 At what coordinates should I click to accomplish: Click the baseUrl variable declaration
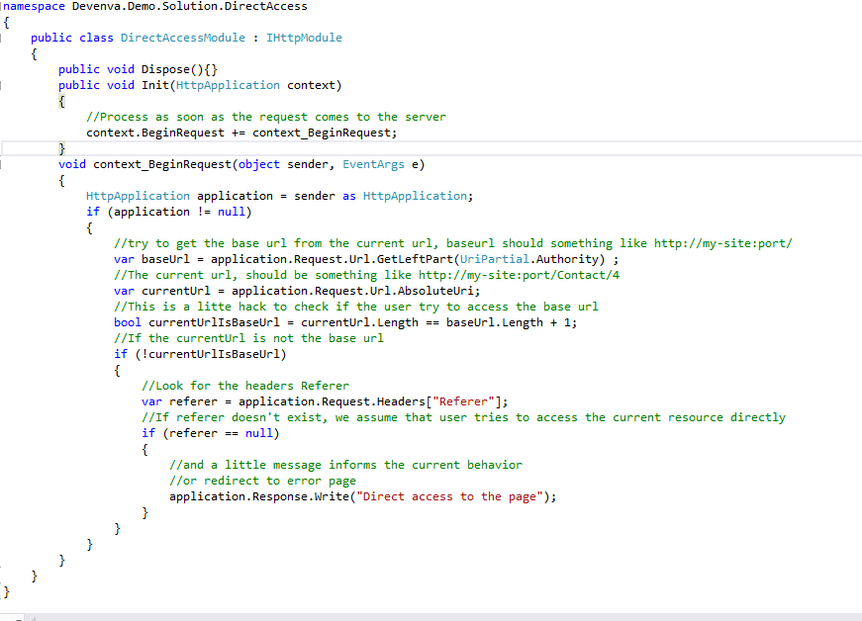click(x=171, y=258)
